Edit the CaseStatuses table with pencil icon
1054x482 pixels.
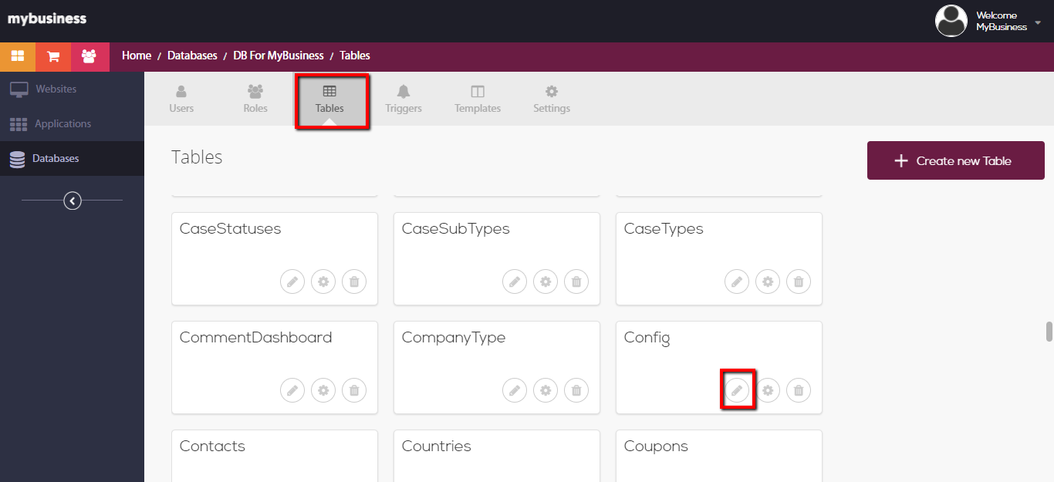292,281
